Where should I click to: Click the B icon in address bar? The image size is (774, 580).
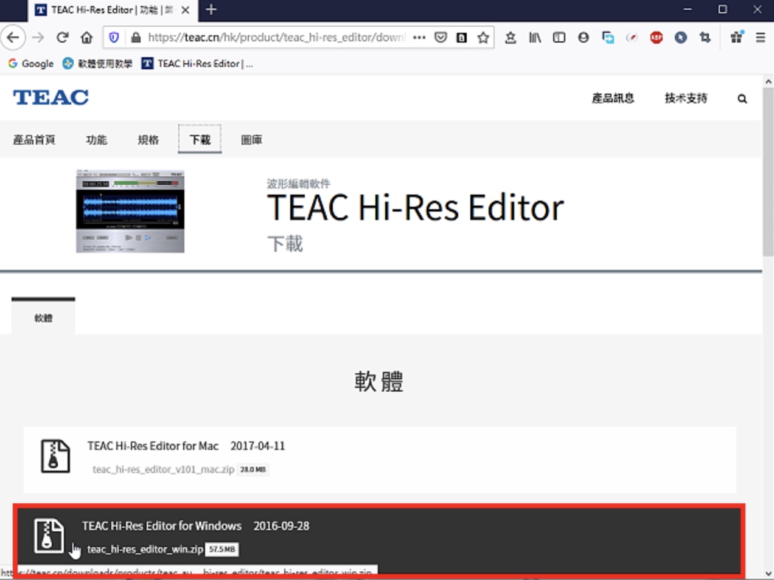pyautogui.click(x=462, y=38)
